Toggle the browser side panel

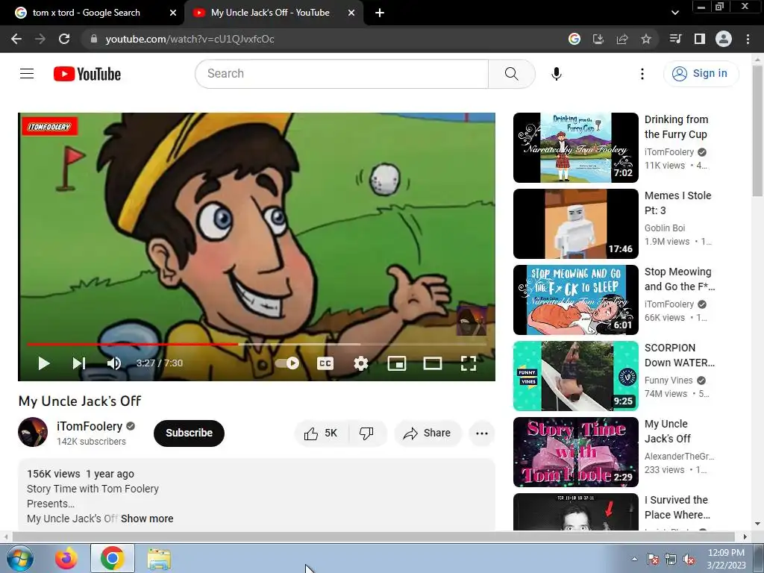click(700, 39)
